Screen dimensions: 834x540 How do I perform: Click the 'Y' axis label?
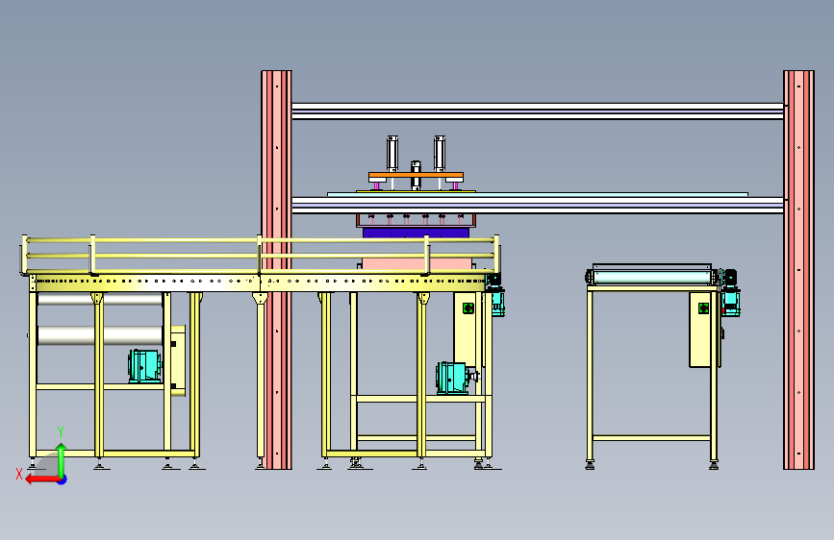[x=61, y=432]
